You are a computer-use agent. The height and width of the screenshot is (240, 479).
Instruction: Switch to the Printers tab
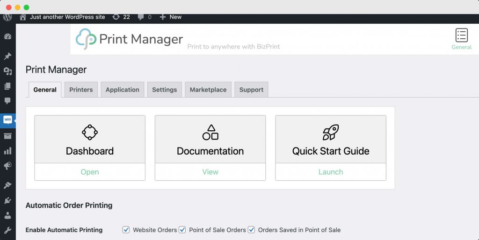pos(81,90)
